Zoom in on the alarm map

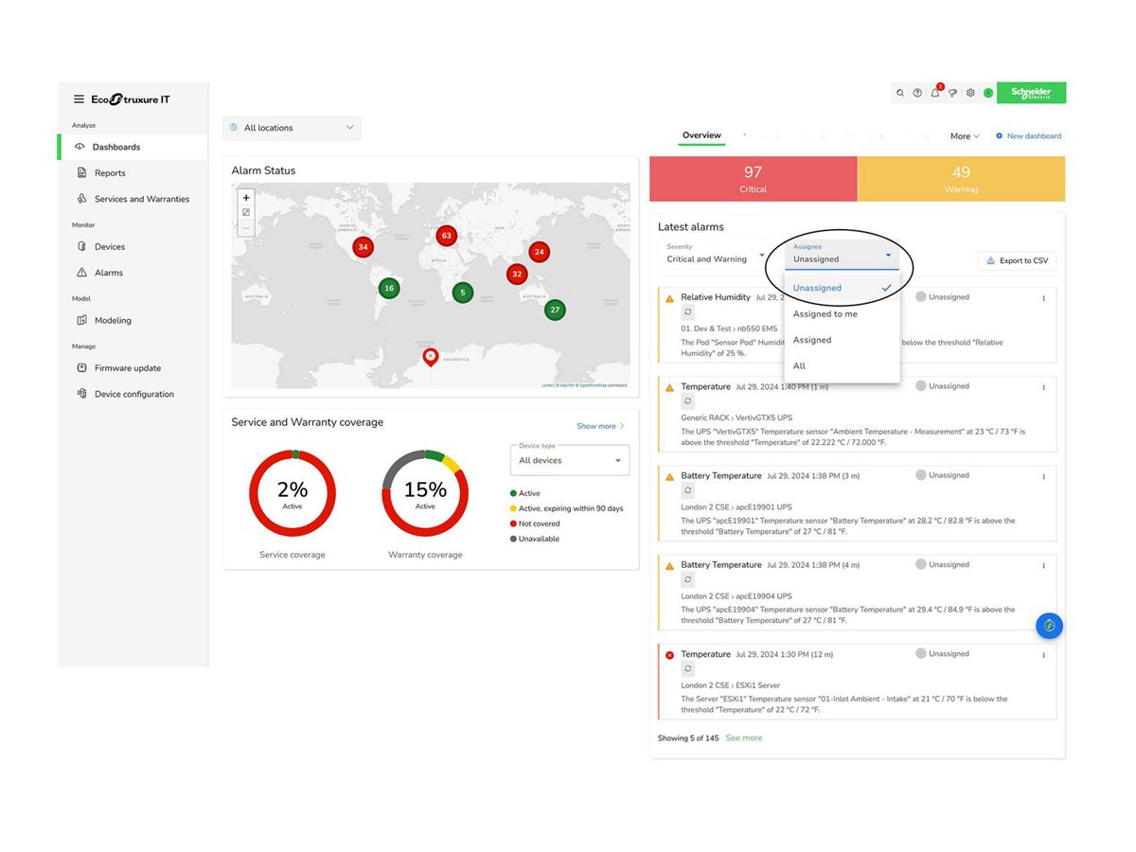246,198
